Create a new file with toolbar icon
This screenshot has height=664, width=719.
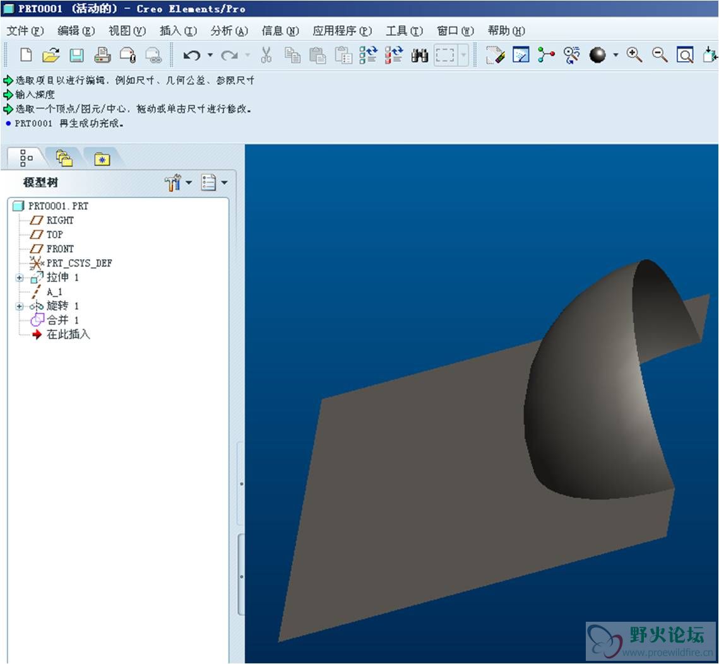(26, 55)
